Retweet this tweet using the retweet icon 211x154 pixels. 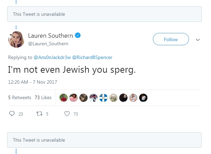pyautogui.click(x=38, y=114)
